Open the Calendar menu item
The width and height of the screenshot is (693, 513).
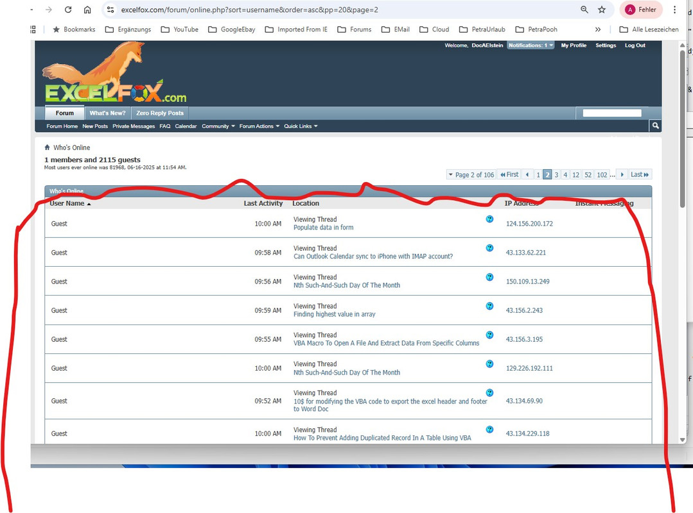[x=186, y=126]
